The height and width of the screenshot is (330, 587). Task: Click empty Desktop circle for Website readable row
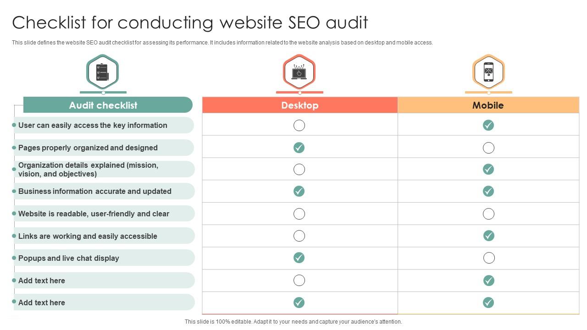299,214
